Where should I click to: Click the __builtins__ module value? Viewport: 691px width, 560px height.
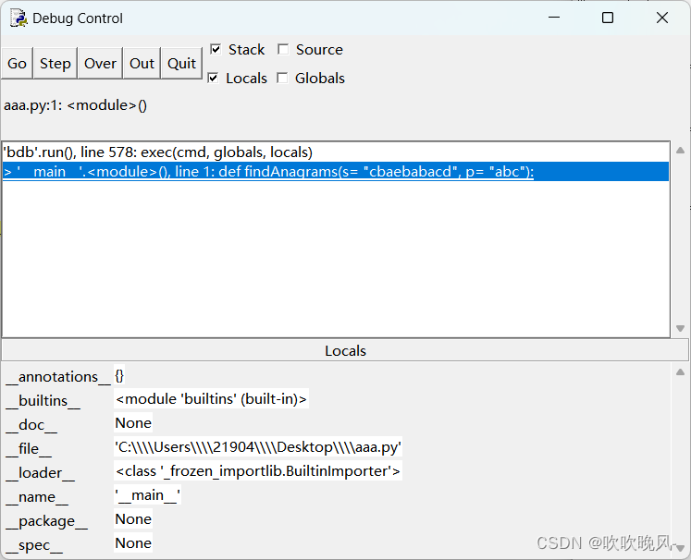(x=211, y=399)
